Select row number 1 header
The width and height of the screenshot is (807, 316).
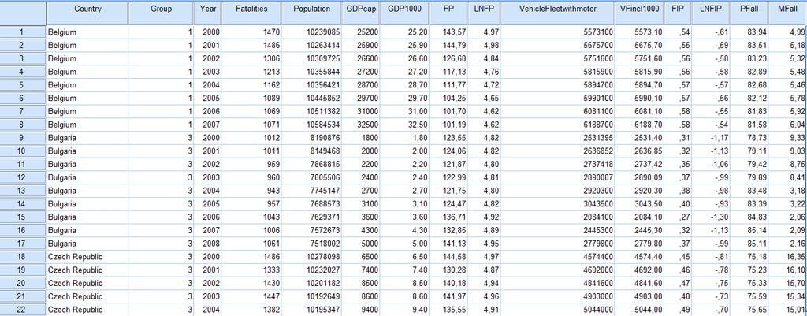click(23, 32)
